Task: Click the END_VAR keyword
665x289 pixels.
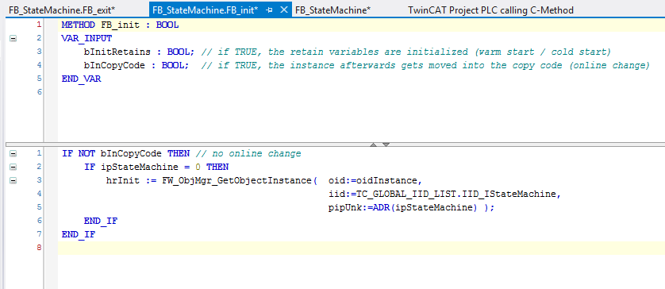Action: [81, 79]
